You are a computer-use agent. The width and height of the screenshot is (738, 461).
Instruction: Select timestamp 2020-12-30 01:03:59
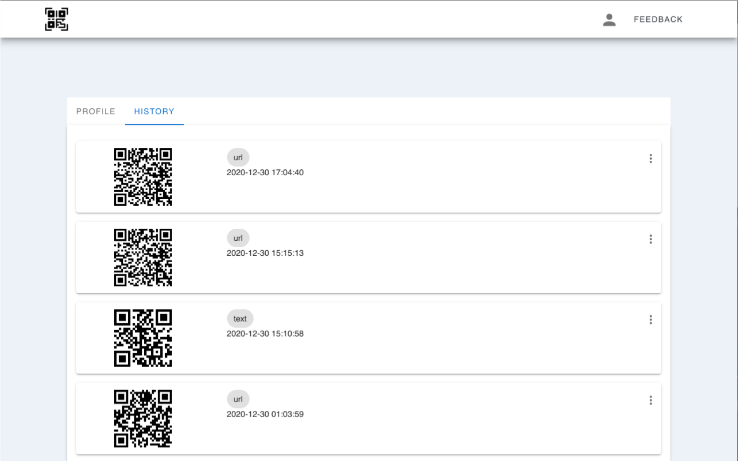[265, 414]
